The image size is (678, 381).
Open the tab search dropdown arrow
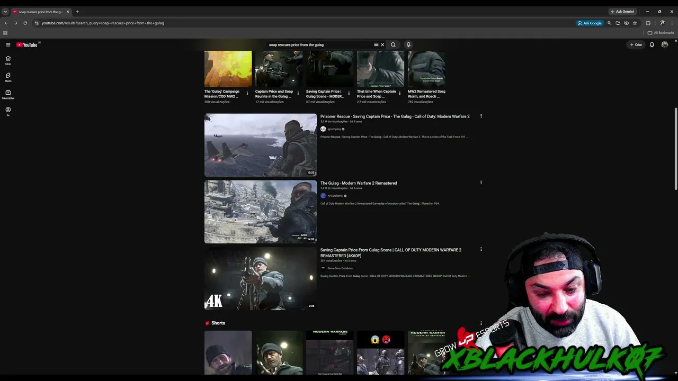(5, 12)
